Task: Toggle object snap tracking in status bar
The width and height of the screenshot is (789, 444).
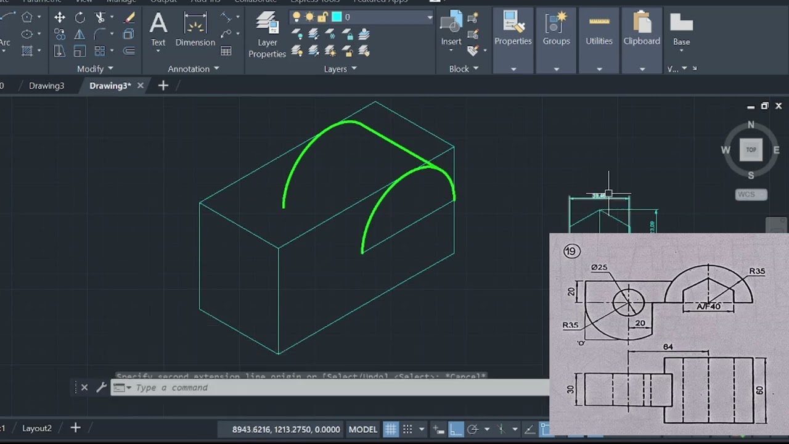Action: (x=529, y=429)
